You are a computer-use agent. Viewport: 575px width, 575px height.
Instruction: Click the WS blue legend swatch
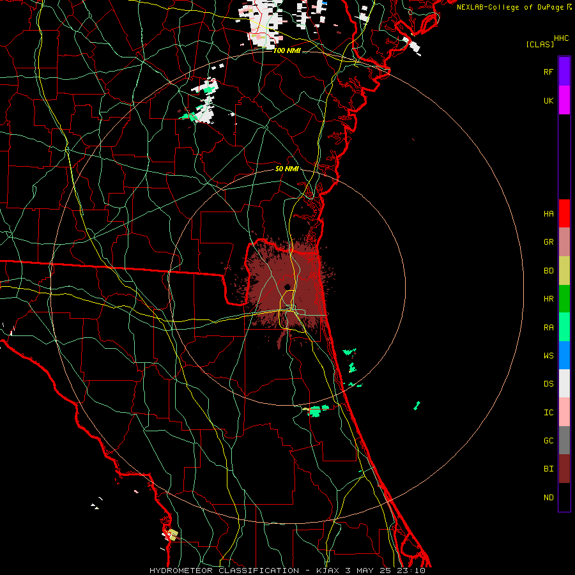[x=564, y=355]
